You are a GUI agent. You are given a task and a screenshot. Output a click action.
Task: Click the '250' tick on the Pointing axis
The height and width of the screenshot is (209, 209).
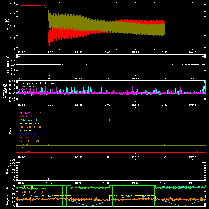(x=13, y=3)
